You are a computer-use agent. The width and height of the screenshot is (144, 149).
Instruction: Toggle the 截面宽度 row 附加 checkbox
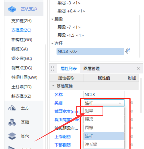coord(132,111)
